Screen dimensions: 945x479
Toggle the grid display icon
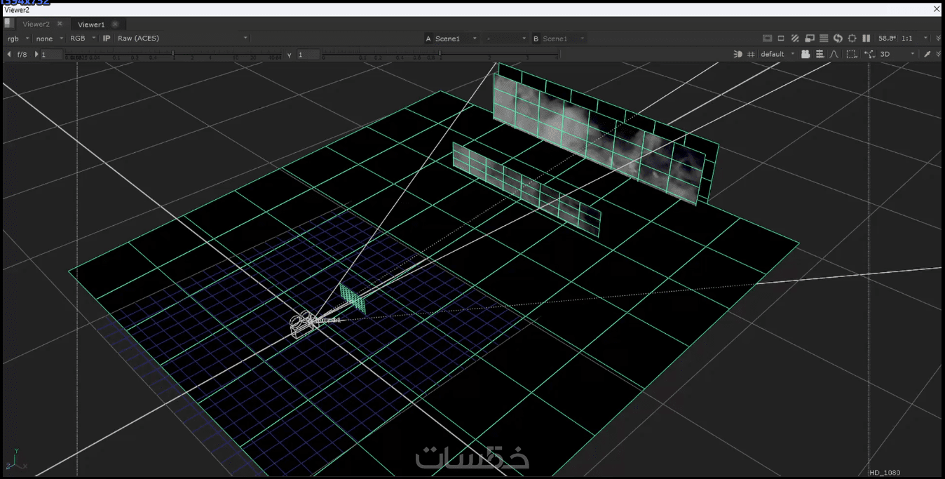click(751, 54)
